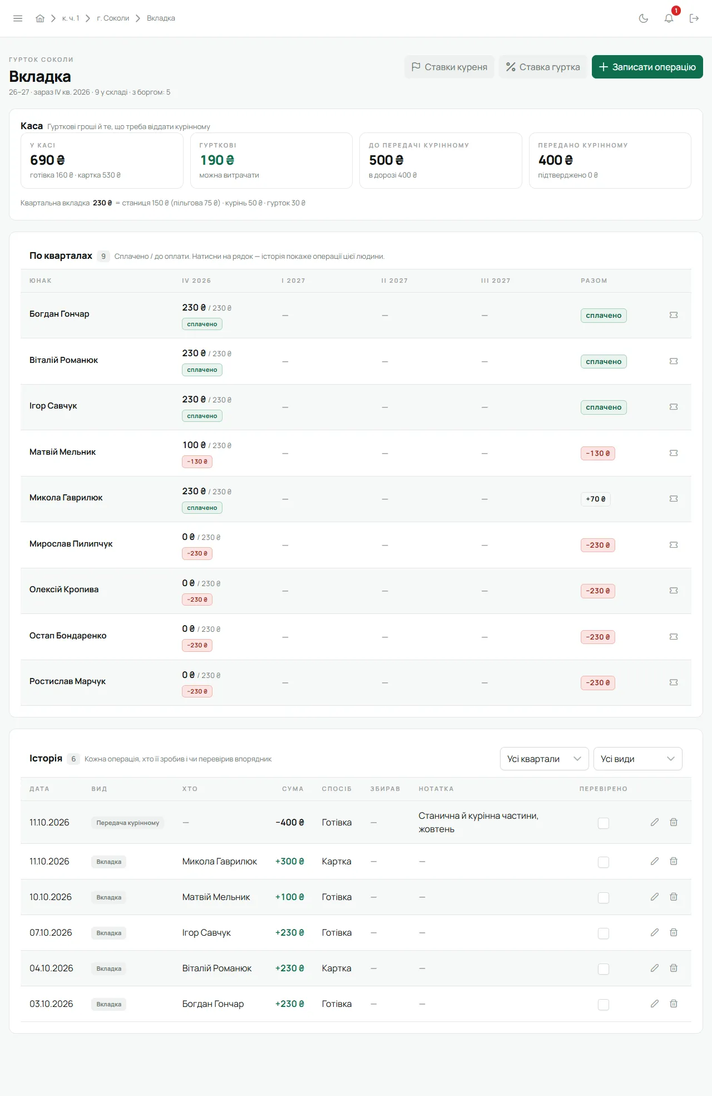
Task: Edit the Микола Гаврилюк +300 ₴ operation
Action: (655, 861)
